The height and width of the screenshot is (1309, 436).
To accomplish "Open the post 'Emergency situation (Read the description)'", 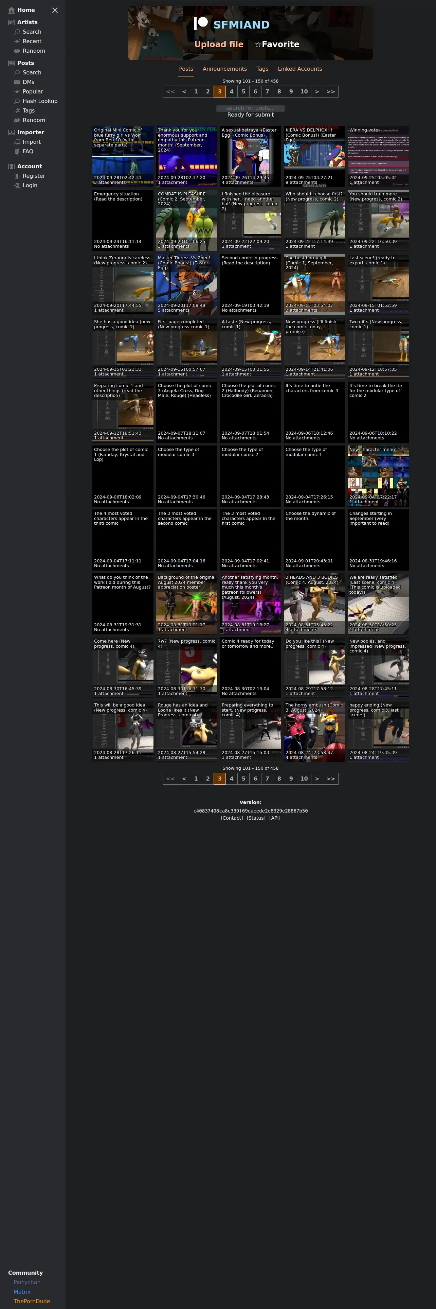I will pos(123,221).
